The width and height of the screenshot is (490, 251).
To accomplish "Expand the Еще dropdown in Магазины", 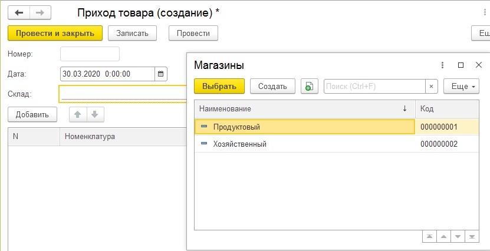I will click(x=461, y=86).
